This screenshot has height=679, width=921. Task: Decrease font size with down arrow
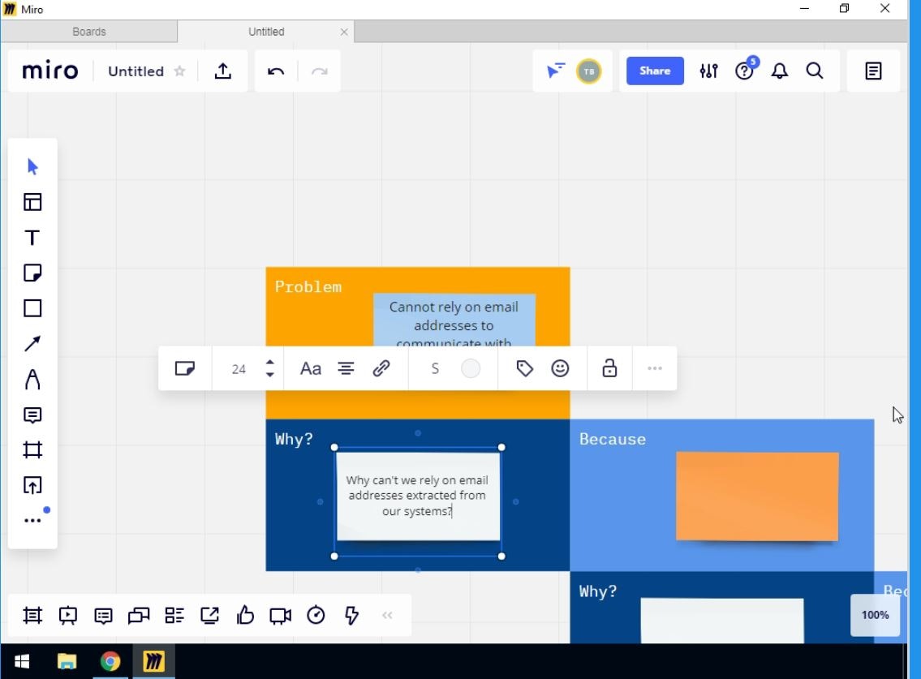269,374
